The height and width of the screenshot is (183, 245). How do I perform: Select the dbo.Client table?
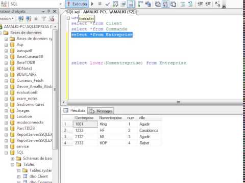click(39, 176)
